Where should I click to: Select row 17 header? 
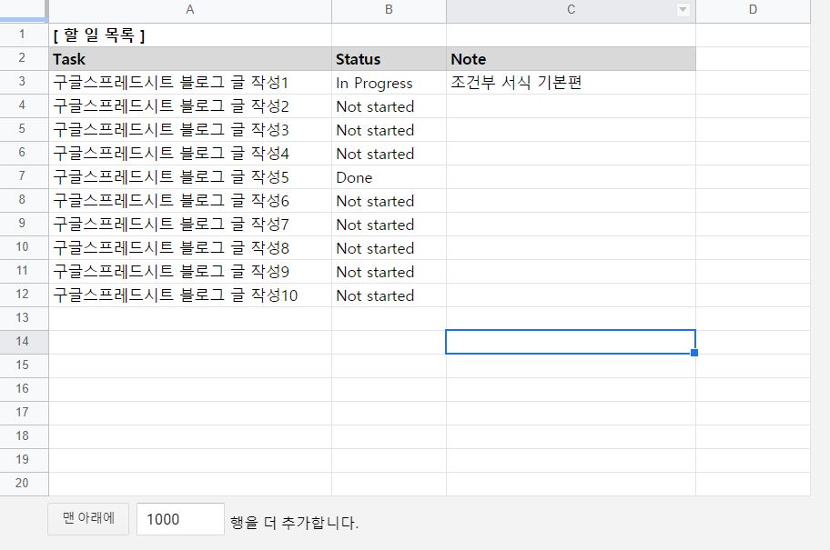[x=22, y=413]
